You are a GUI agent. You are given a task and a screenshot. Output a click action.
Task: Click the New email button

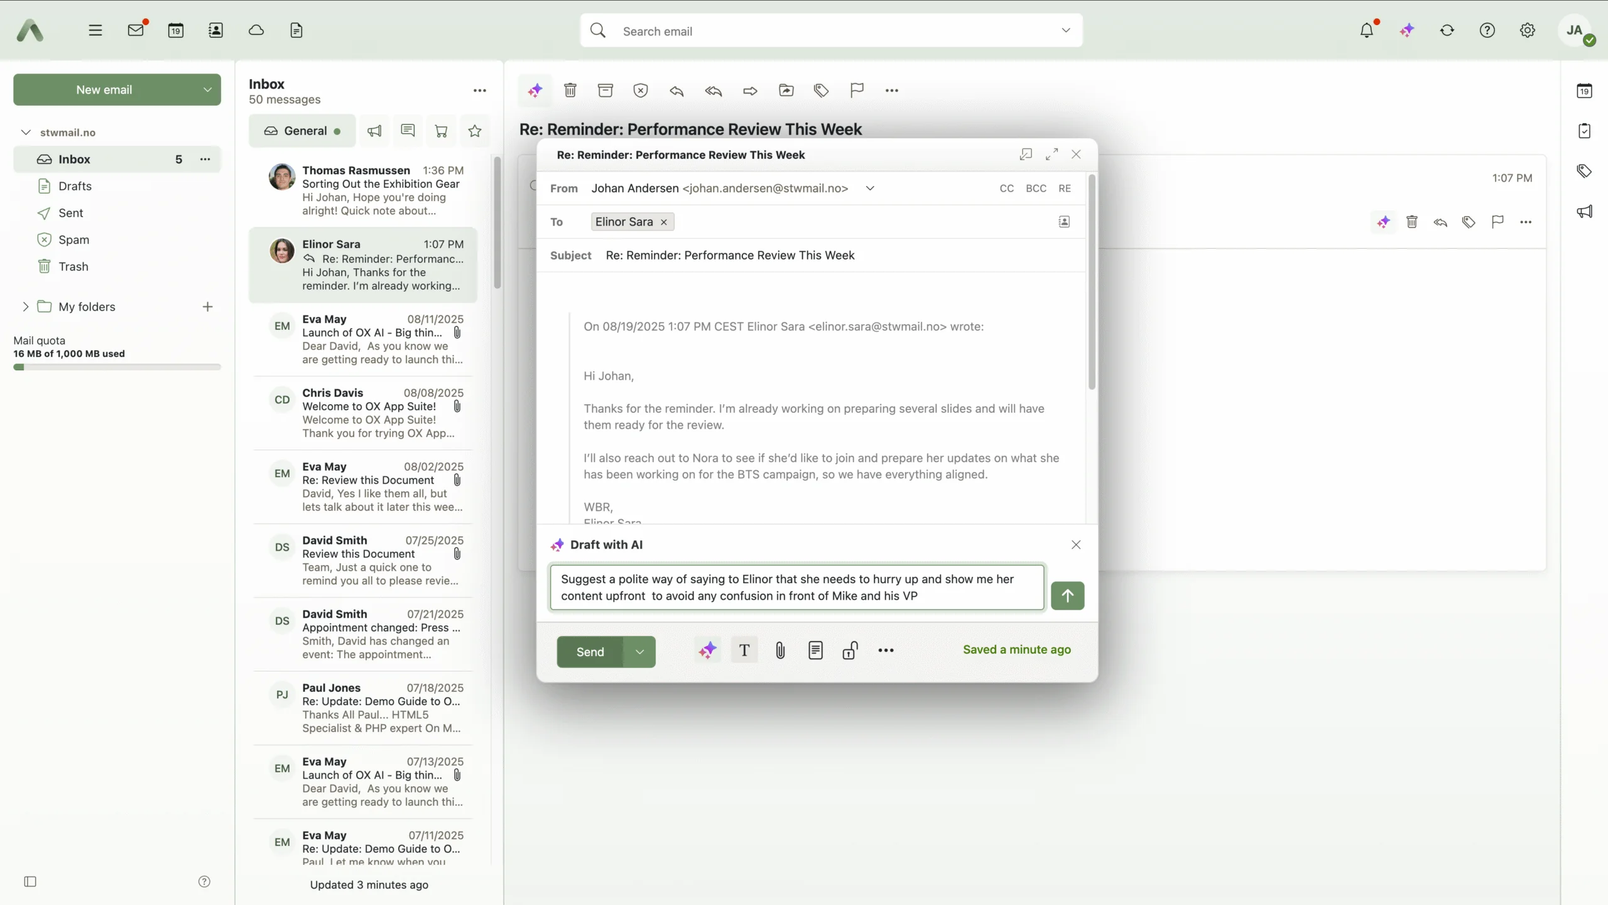point(104,90)
